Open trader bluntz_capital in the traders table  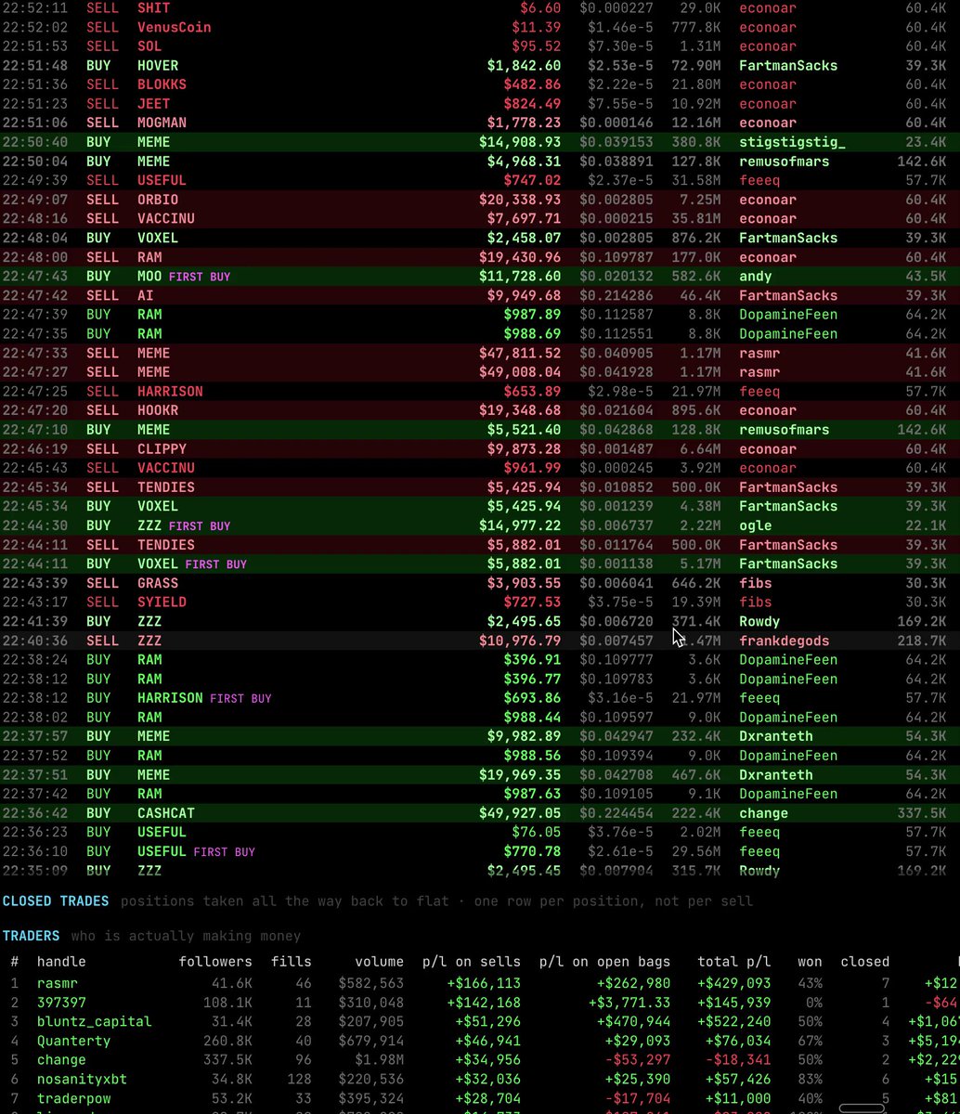pyautogui.click(x=94, y=1021)
